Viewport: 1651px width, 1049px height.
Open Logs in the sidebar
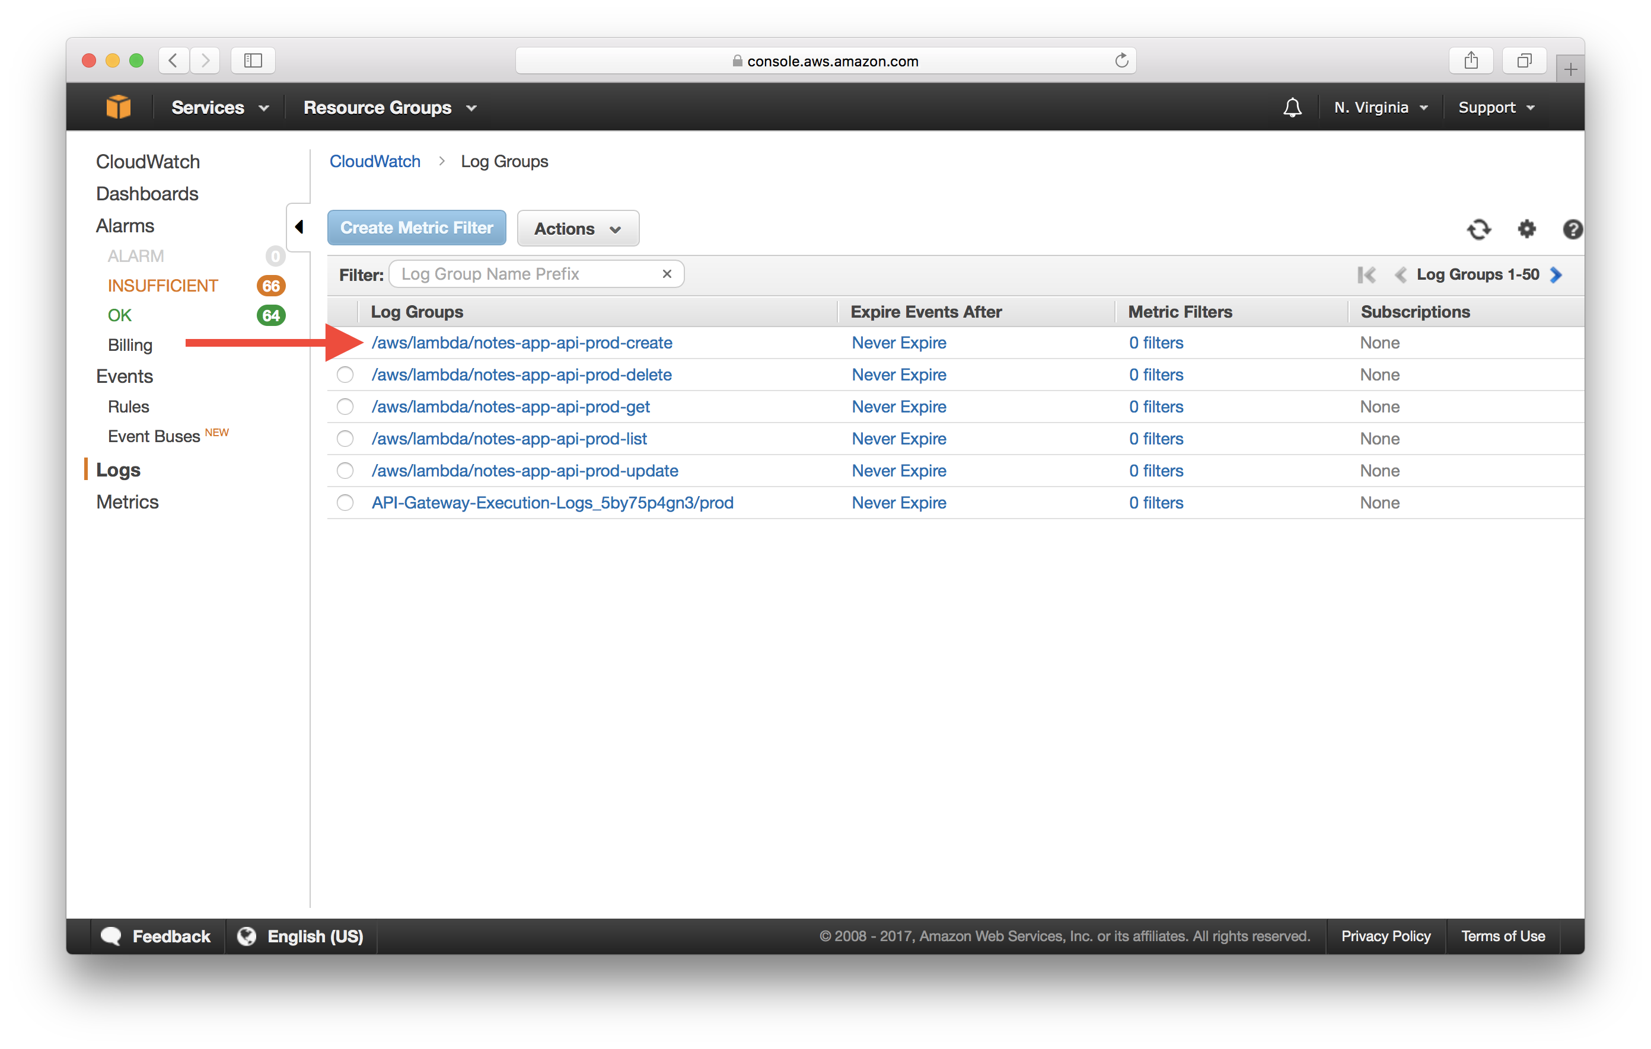point(118,470)
